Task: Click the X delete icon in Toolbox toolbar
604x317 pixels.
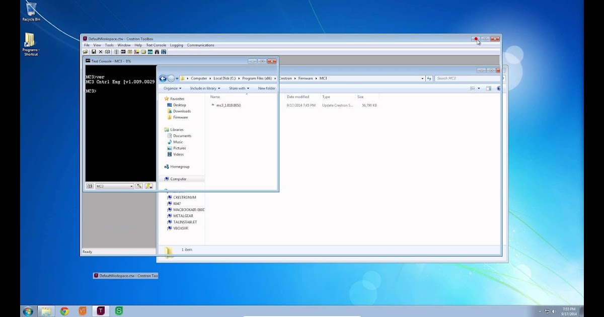Action: [x=100, y=52]
